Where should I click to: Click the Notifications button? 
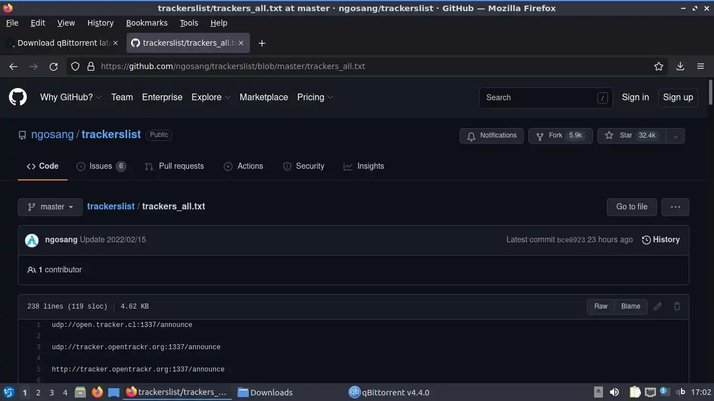click(x=492, y=136)
